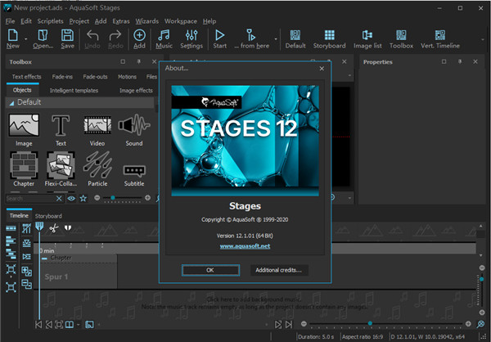The width and height of the screenshot is (491, 342).
Task: Select the Image object in Toolbox
Action: point(23,127)
